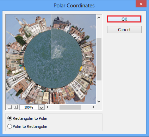Screen dimensions: 149x137
Task: Click the Cancel button
Action: coord(124,30)
